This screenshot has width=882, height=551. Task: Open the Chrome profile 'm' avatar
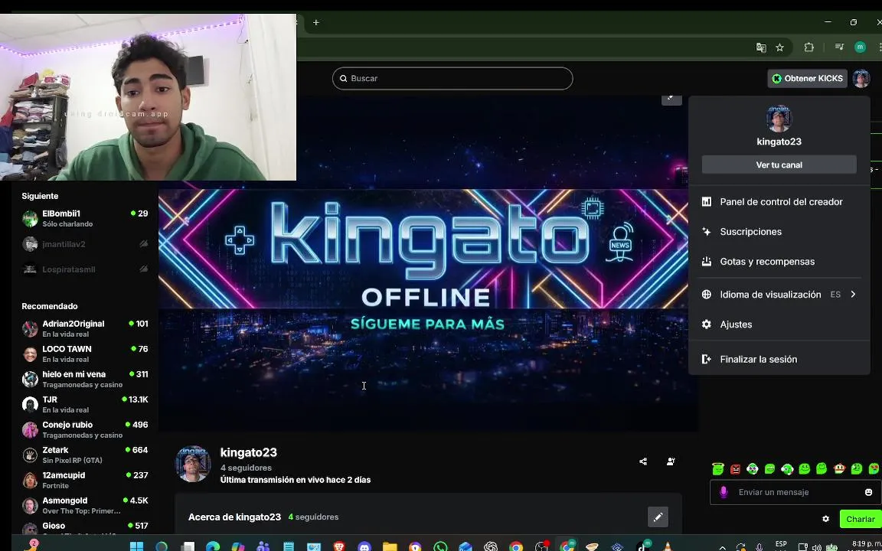860,47
